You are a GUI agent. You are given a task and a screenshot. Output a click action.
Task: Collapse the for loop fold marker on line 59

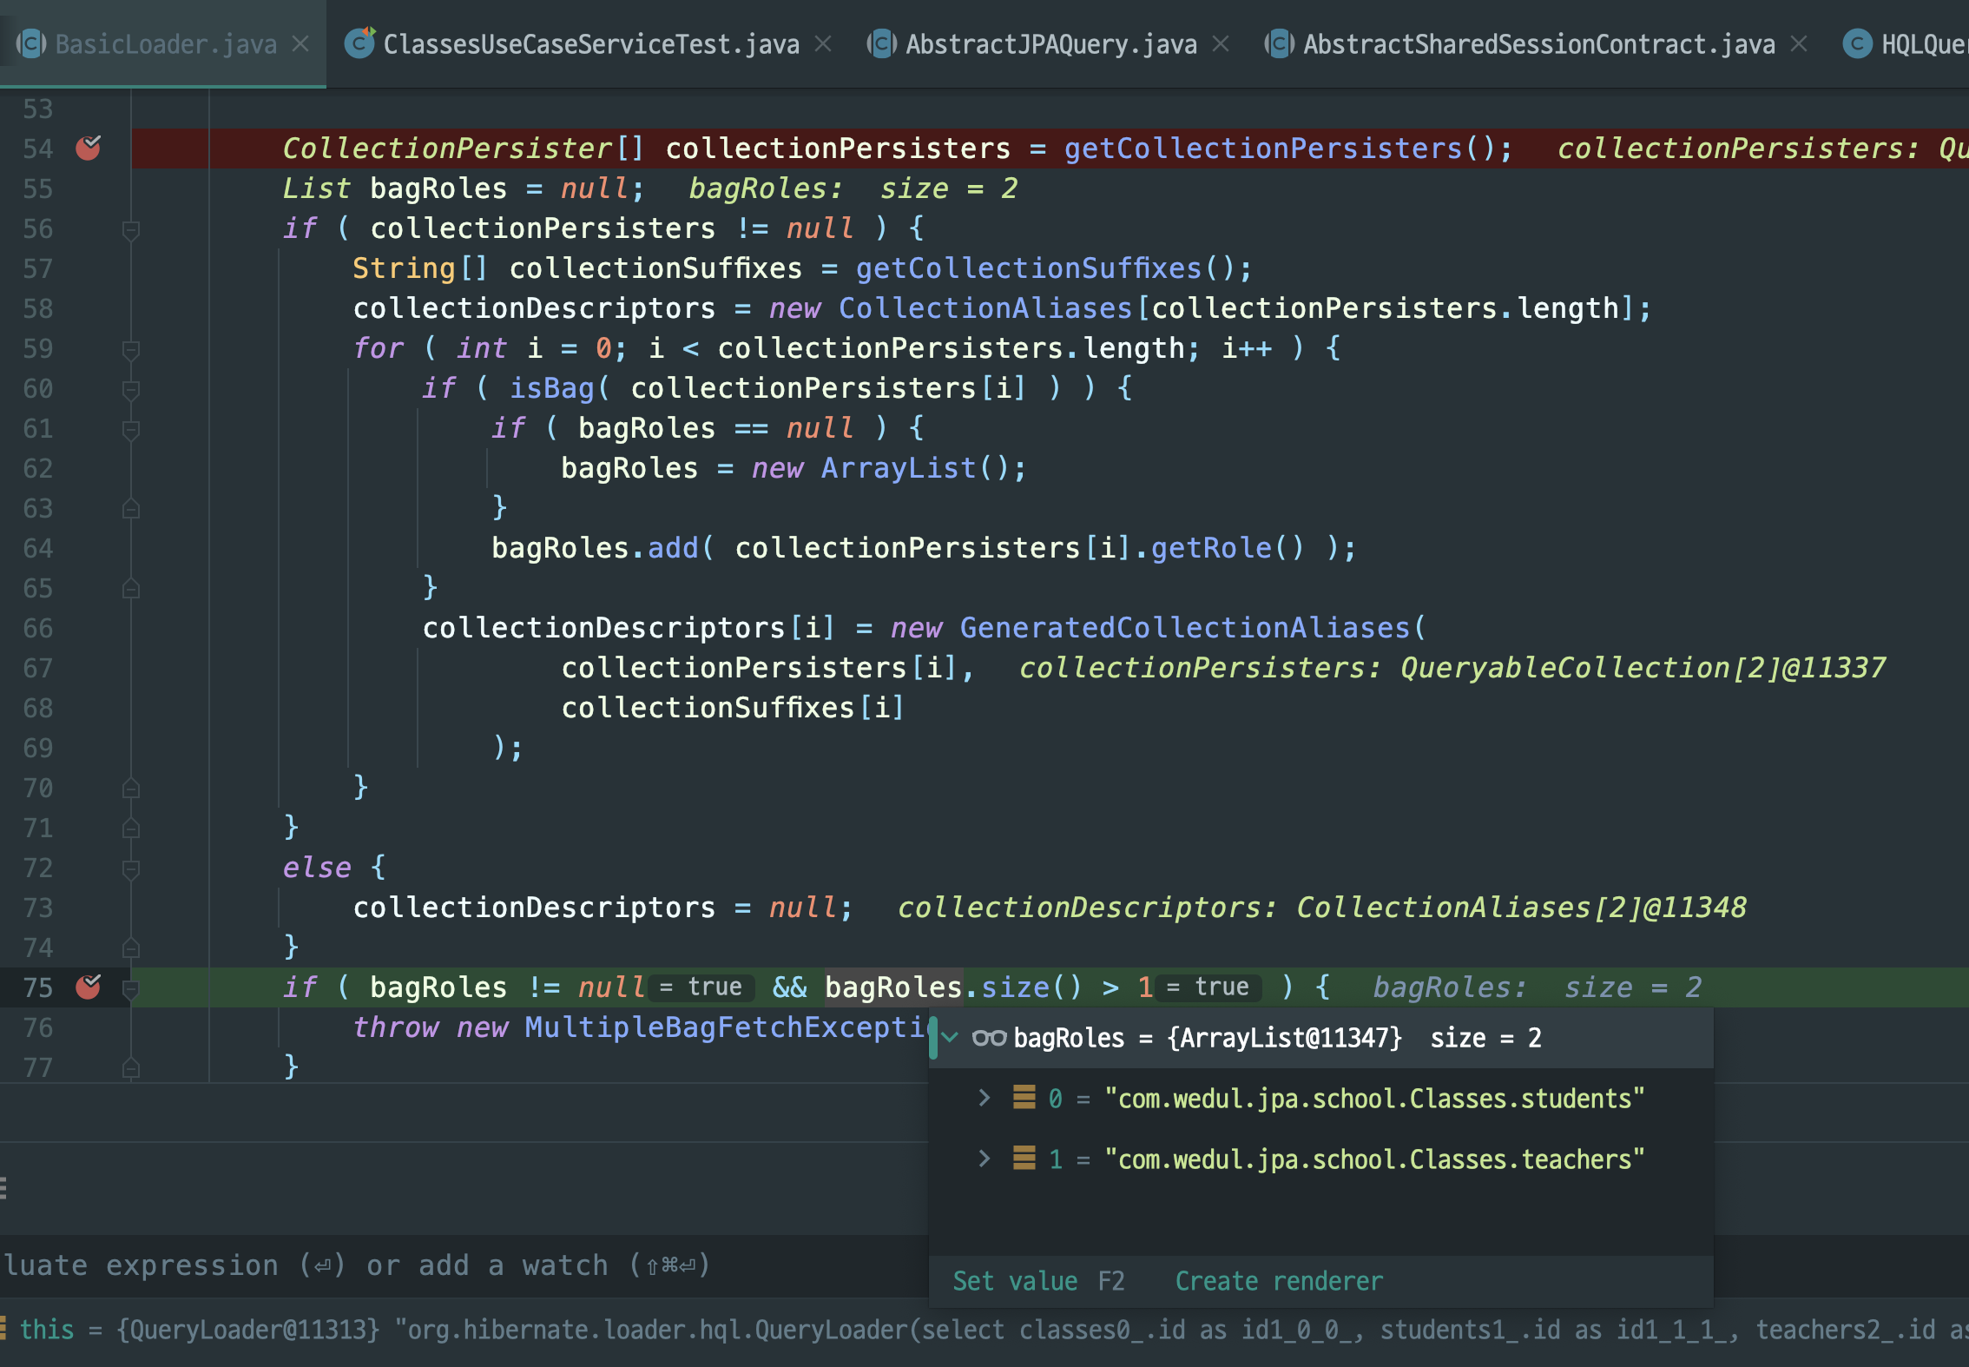pyautogui.click(x=131, y=349)
